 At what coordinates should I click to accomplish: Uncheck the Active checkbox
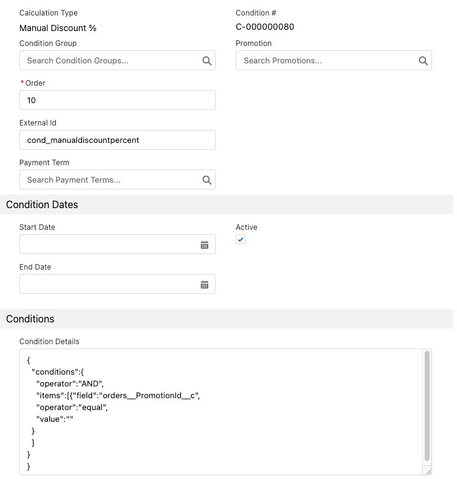click(x=241, y=240)
